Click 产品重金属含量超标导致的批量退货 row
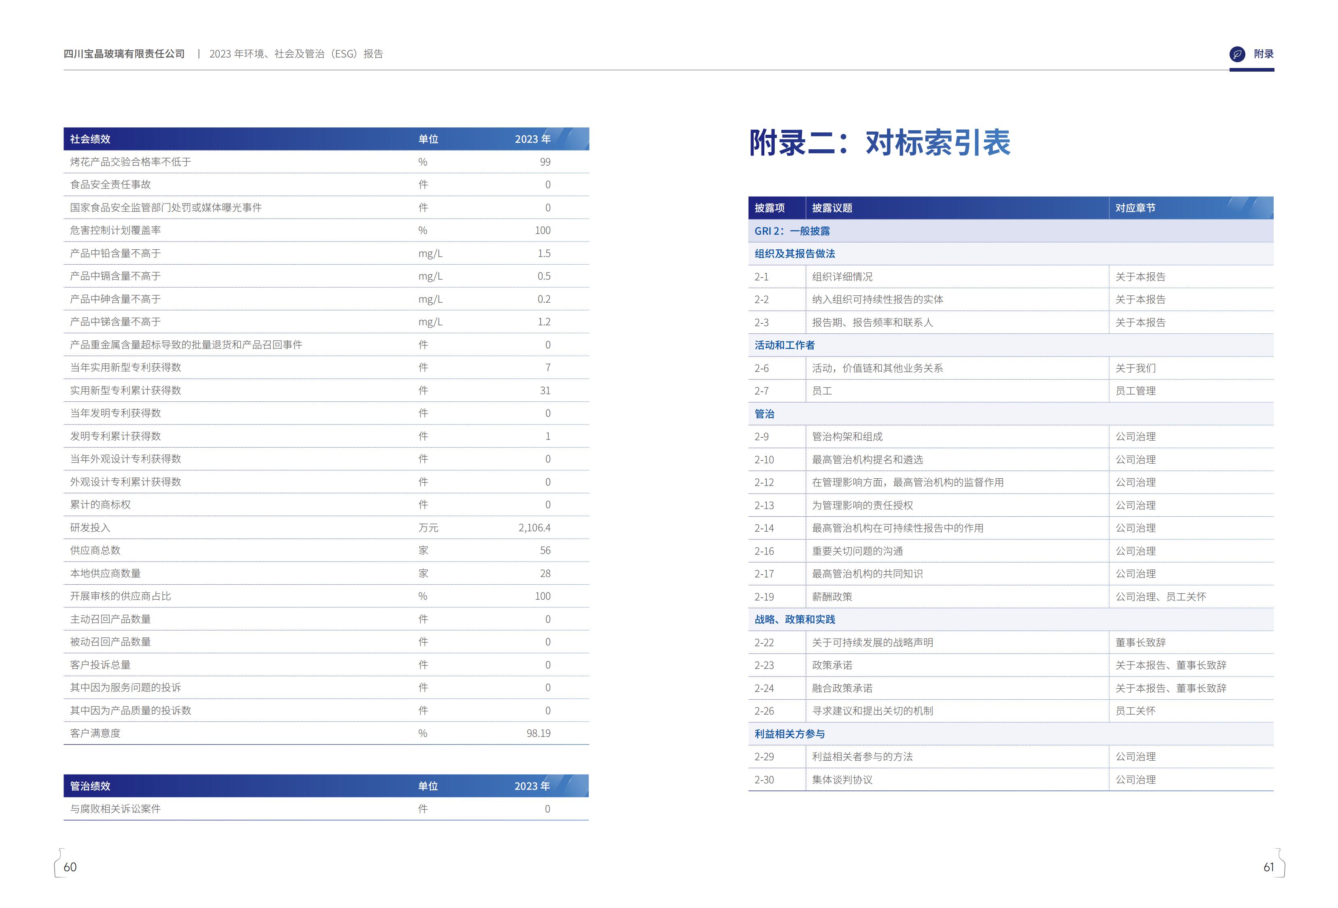The width and height of the screenshot is (1338, 908). tap(327, 345)
